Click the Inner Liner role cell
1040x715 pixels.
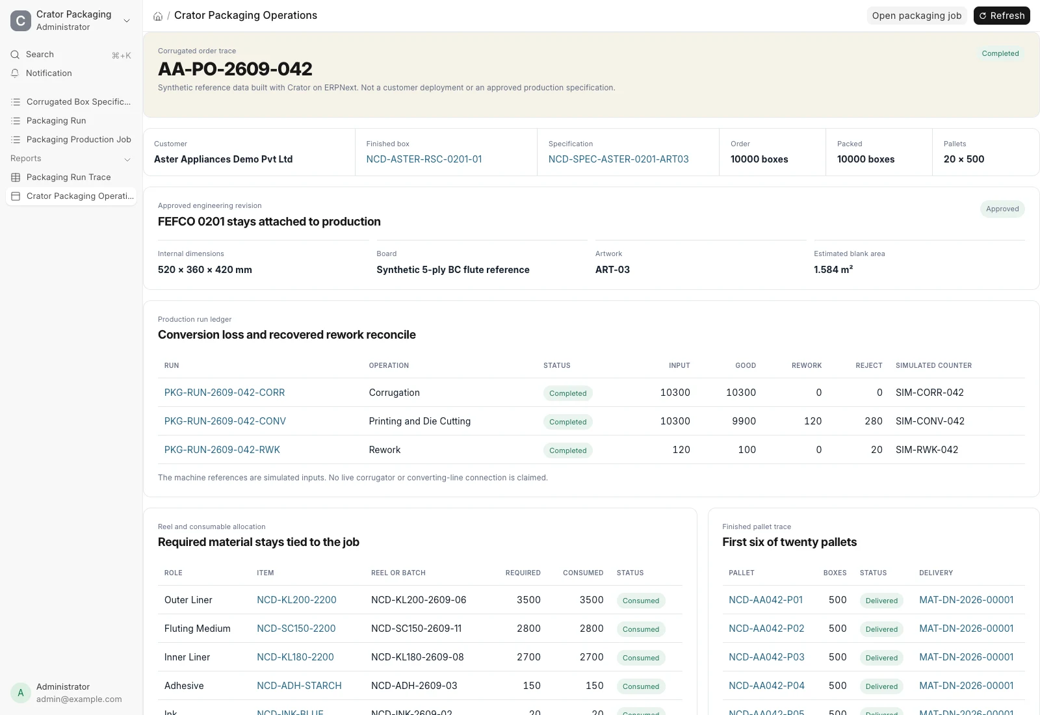[x=187, y=657]
